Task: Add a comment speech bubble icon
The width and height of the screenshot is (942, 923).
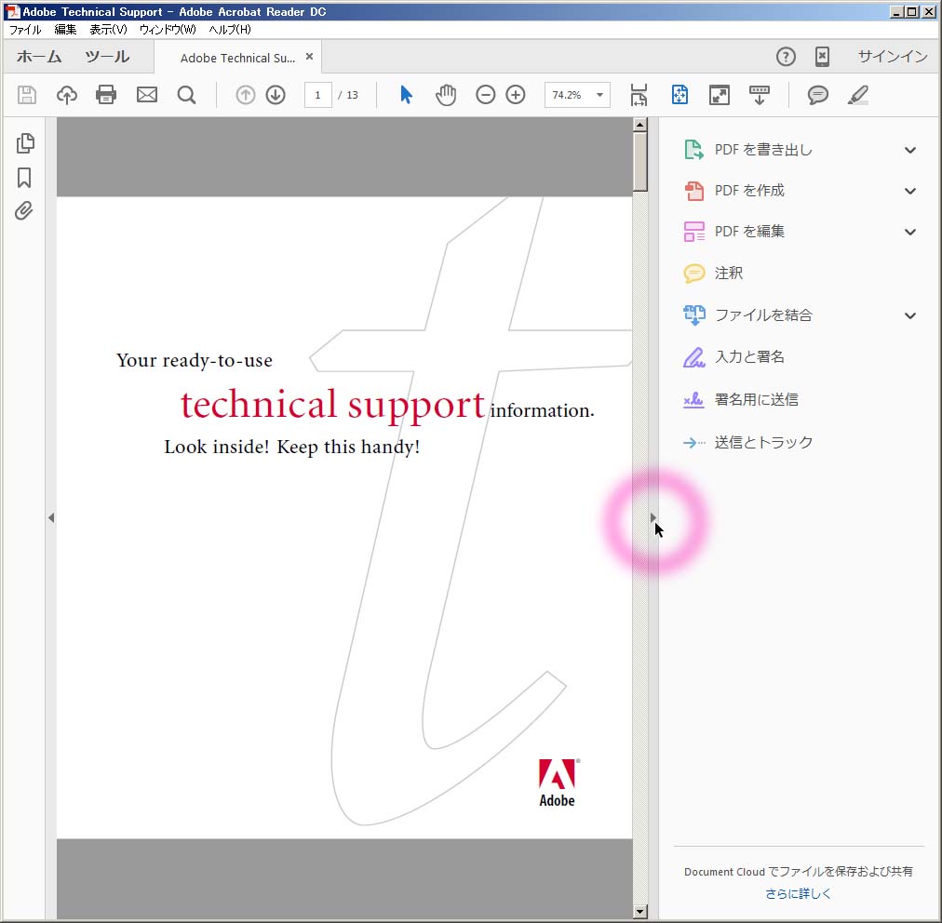Action: [817, 95]
